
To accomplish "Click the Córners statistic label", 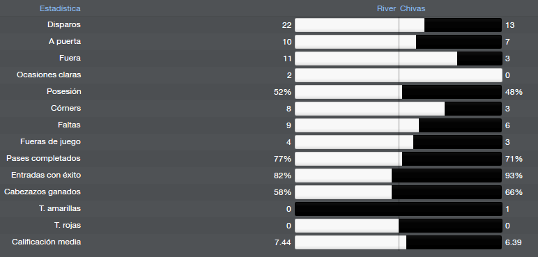I will (x=66, y=108).
